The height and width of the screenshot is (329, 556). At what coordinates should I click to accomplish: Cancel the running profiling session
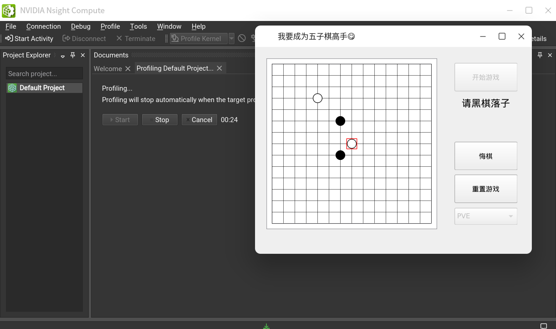pyautogui.click(x=199, y=119)
